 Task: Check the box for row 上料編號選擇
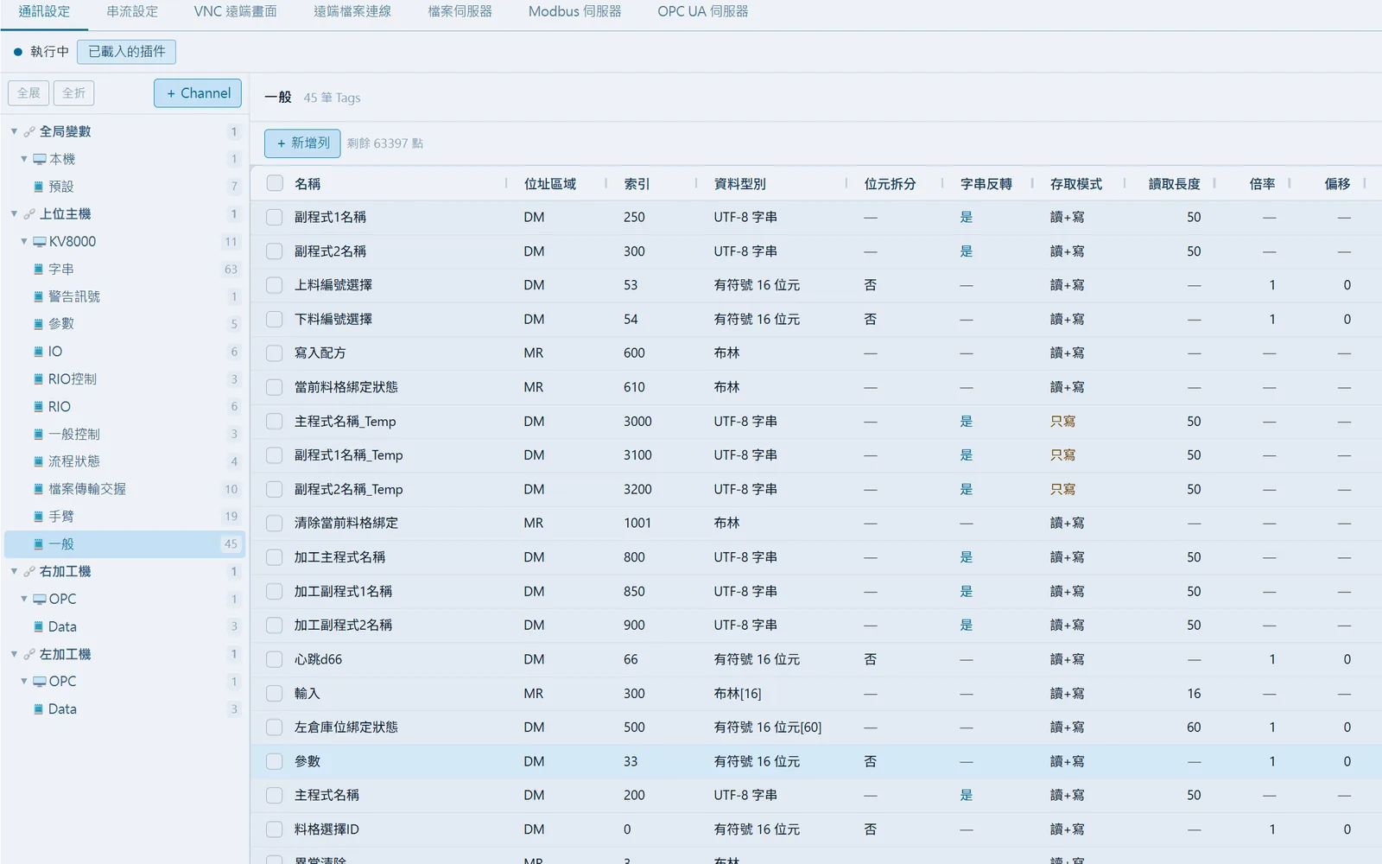pyautogui.click(x=275, y=285)
